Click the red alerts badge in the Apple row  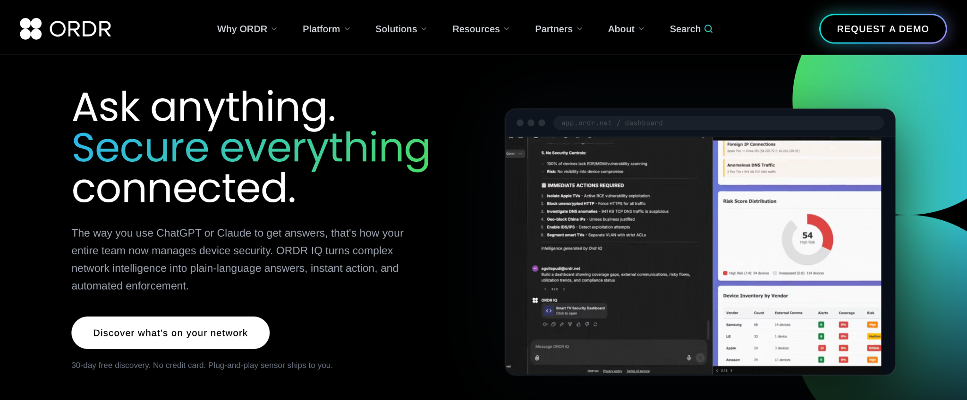point(822,348)
